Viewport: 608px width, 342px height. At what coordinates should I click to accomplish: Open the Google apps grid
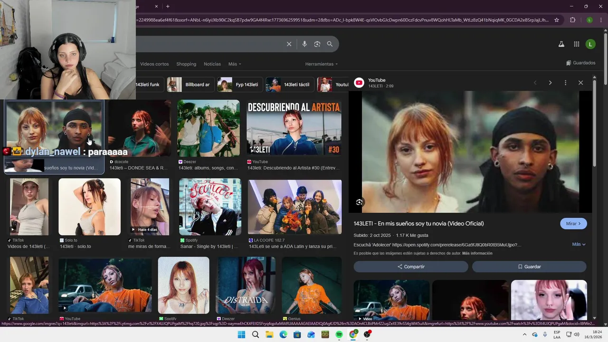point(576,44)
